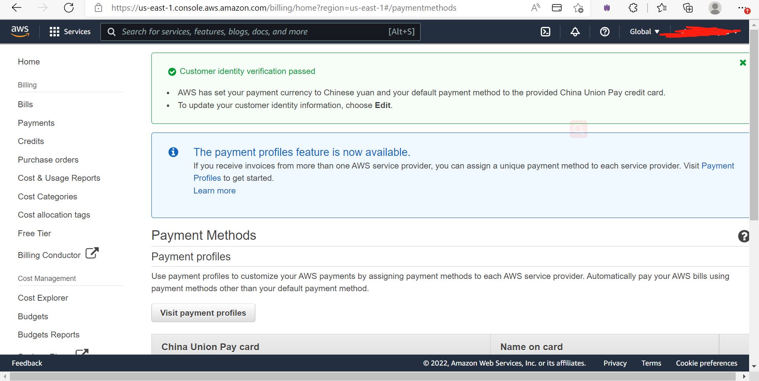Viewport: 759px width, 381px height.
Task: Open the AWS support help icon
Action: 604,32
